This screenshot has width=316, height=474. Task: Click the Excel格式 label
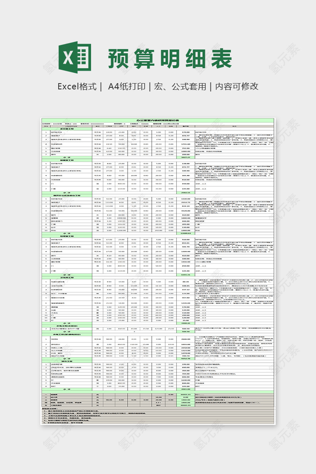pyautogui.click(x=77, y=86)
